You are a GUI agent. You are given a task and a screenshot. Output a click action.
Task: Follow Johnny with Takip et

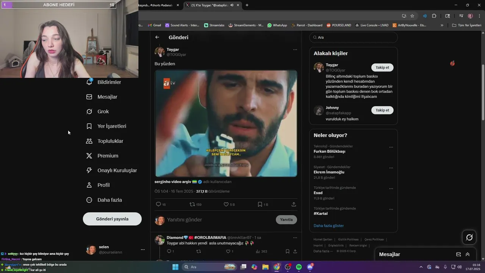click(x=382, y=110)
